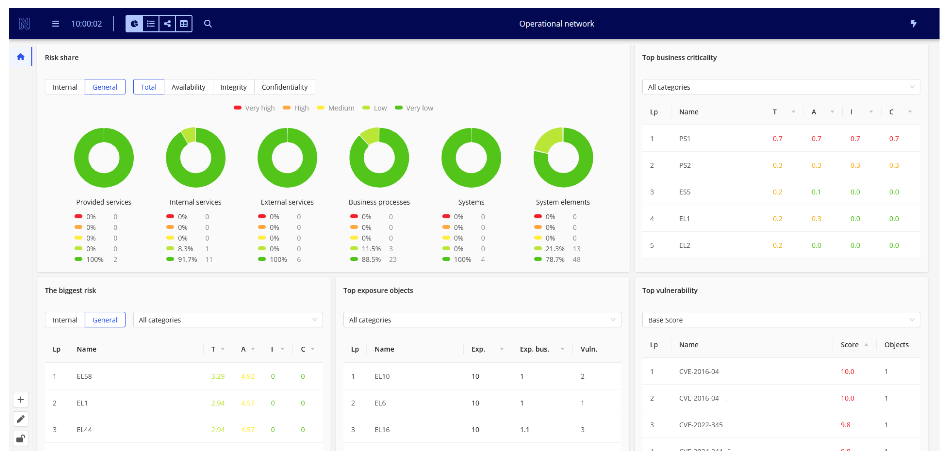Select Internal in The biggest risk panel
This screenshot has height=459, width=947.
coord(65,320)
